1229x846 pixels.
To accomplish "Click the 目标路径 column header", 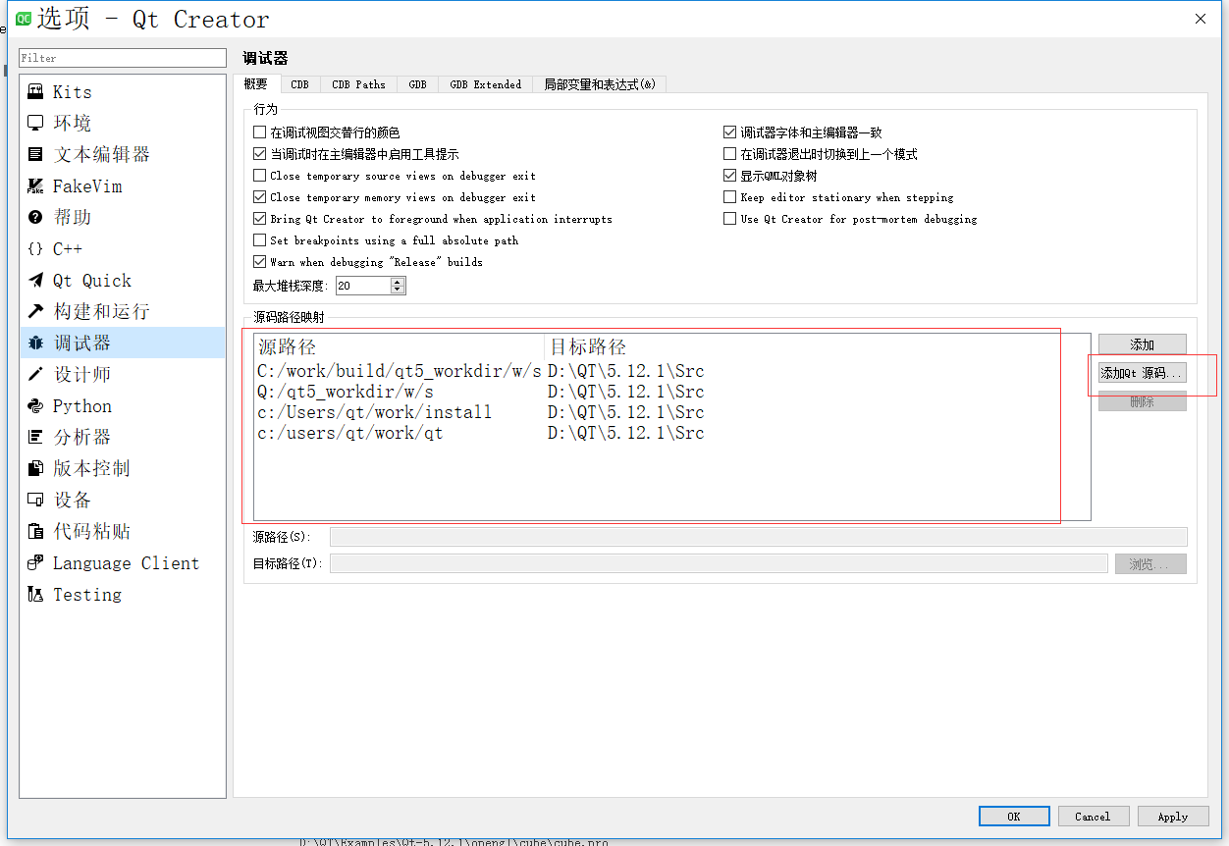I will (817, 346).
